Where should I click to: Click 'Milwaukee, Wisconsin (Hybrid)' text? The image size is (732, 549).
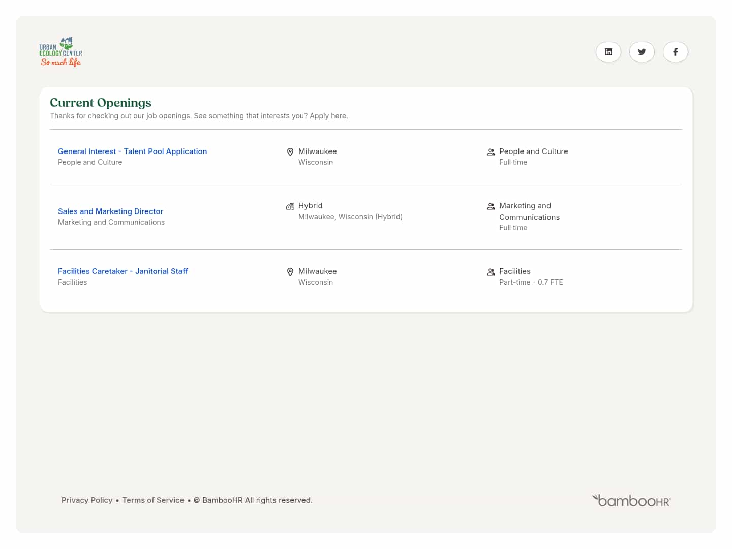351,217
